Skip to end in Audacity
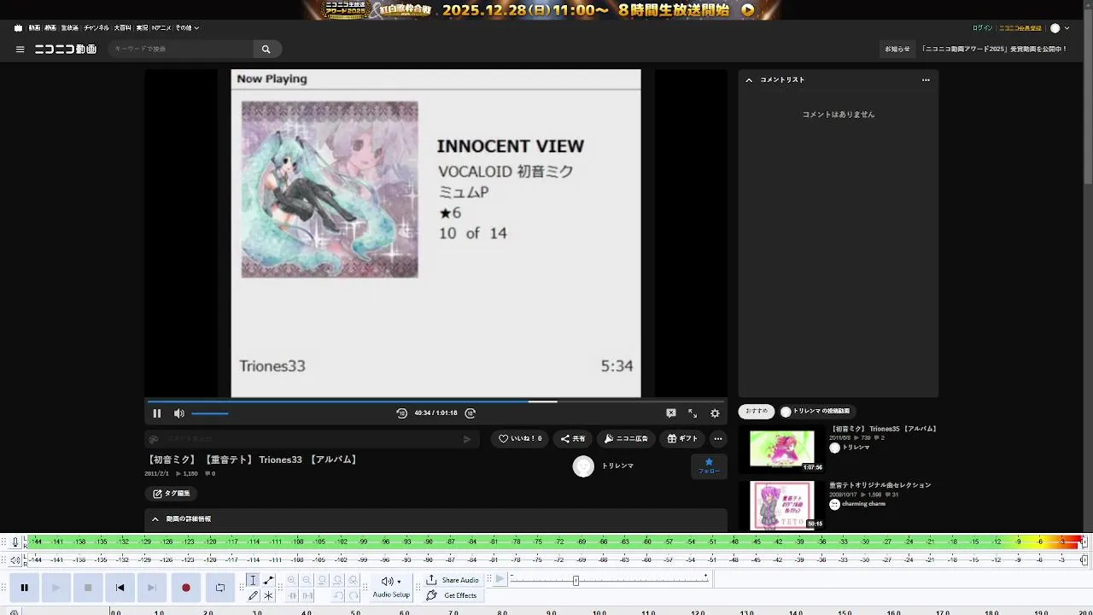The height and width of the screenshot is (615, 1093). pos(152,588)
